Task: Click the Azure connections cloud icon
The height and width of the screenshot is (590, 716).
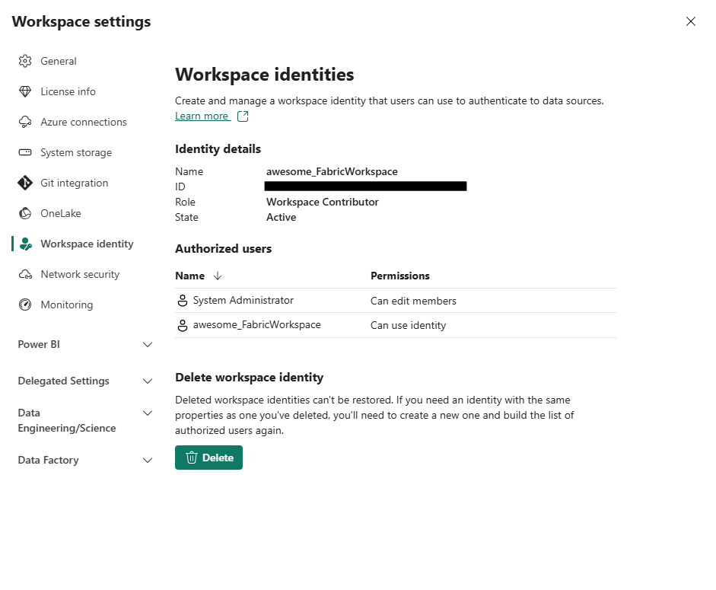Action: coord(25,122)
